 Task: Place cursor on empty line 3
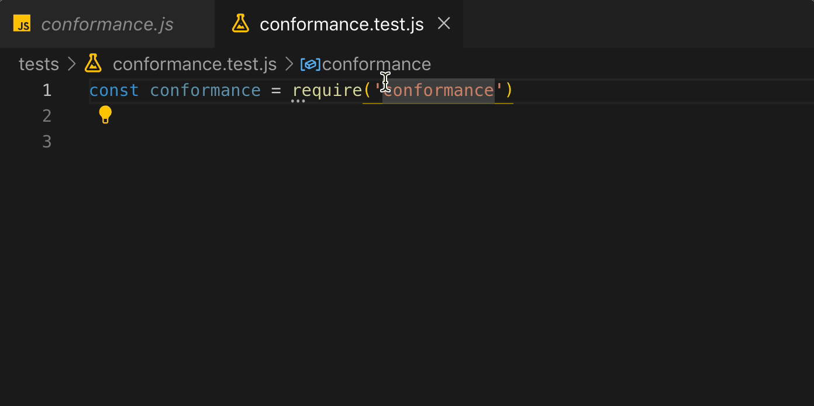pyautogui.click(x=117, y=141)
